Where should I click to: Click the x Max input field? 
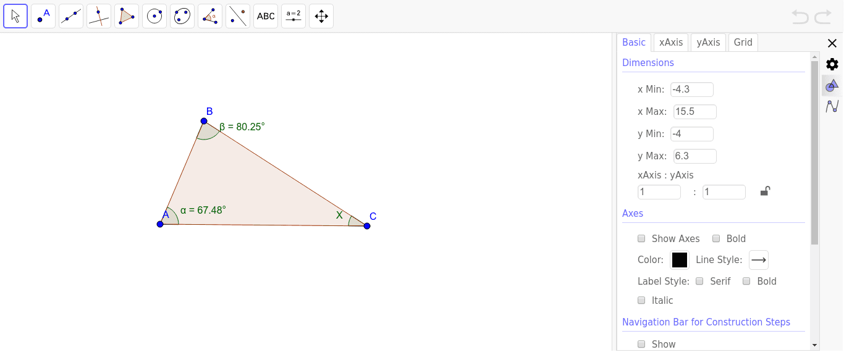[695, 112]
